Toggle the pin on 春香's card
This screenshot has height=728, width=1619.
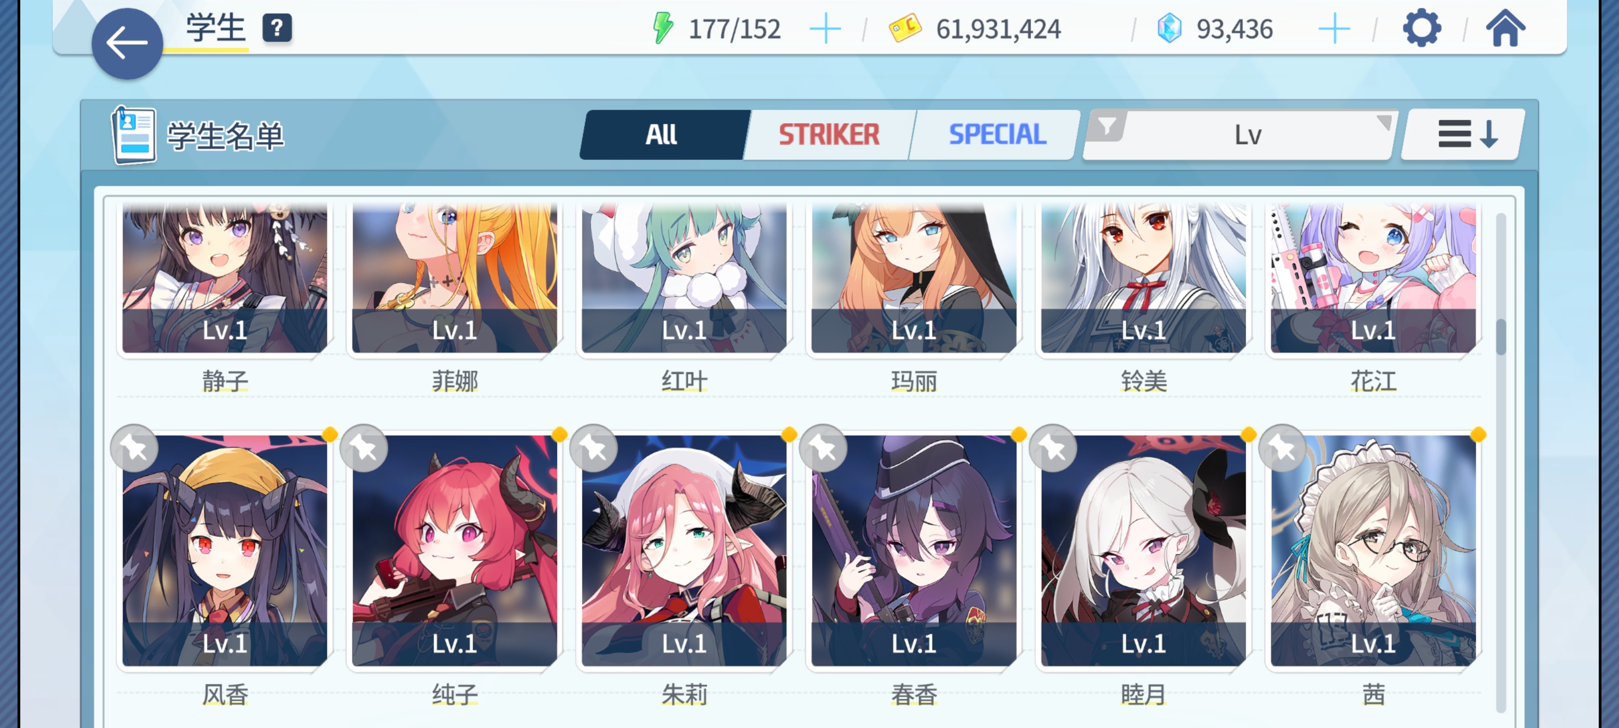(x=823, y=448)
